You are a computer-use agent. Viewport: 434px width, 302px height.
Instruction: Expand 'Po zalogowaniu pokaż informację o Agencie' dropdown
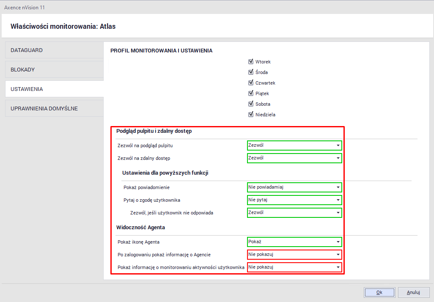point(294,255)
